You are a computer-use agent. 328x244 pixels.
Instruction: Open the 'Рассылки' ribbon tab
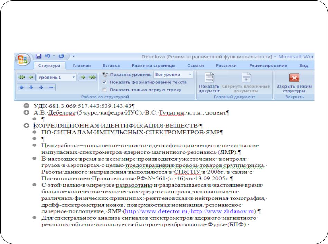[x=226, y=65]
